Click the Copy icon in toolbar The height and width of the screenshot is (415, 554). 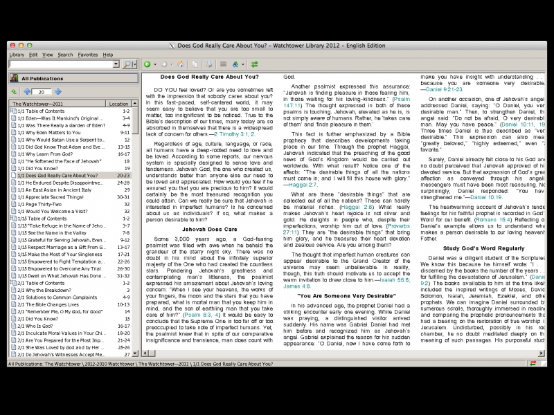point(195,64)
